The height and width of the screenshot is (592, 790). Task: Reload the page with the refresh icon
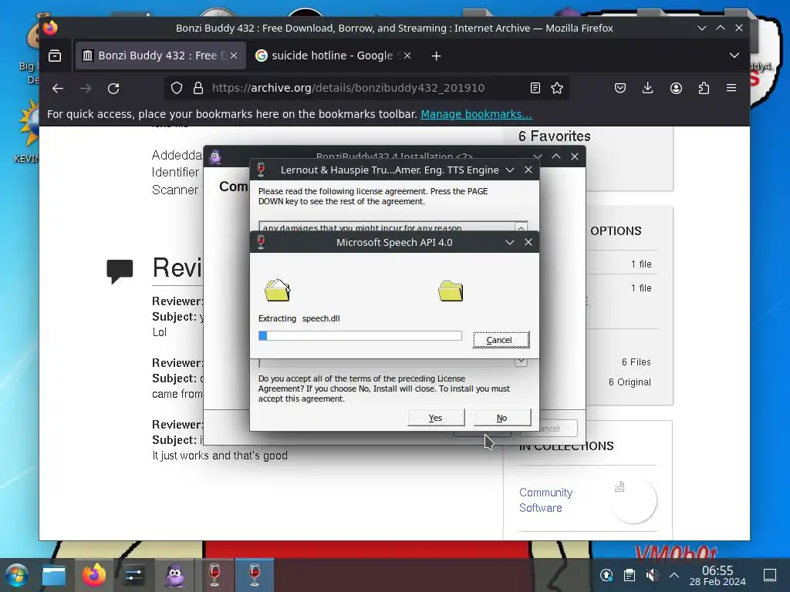[x=113, y=89]
